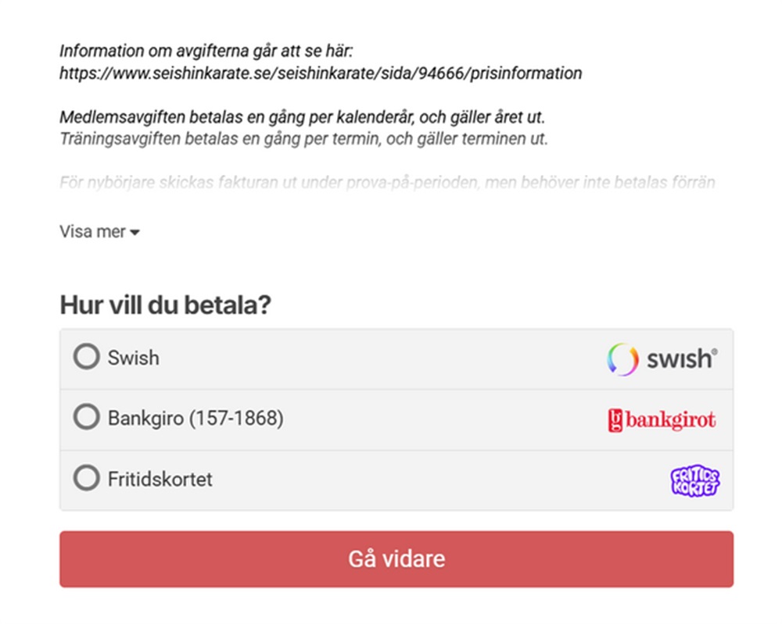Click the Hur vill du betala heading
This screenshot has width=782, height=624.
point(165,305)
